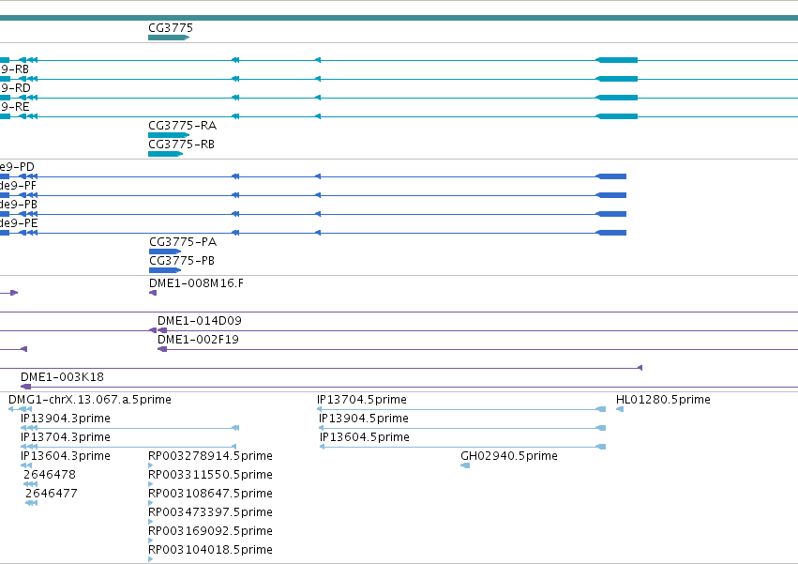Click the RP003169092.5prime label
The image size is (798, 564).
point(210,531)
